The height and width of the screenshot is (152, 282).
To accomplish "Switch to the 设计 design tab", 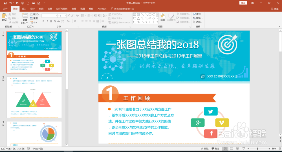I will click(32, 9).
